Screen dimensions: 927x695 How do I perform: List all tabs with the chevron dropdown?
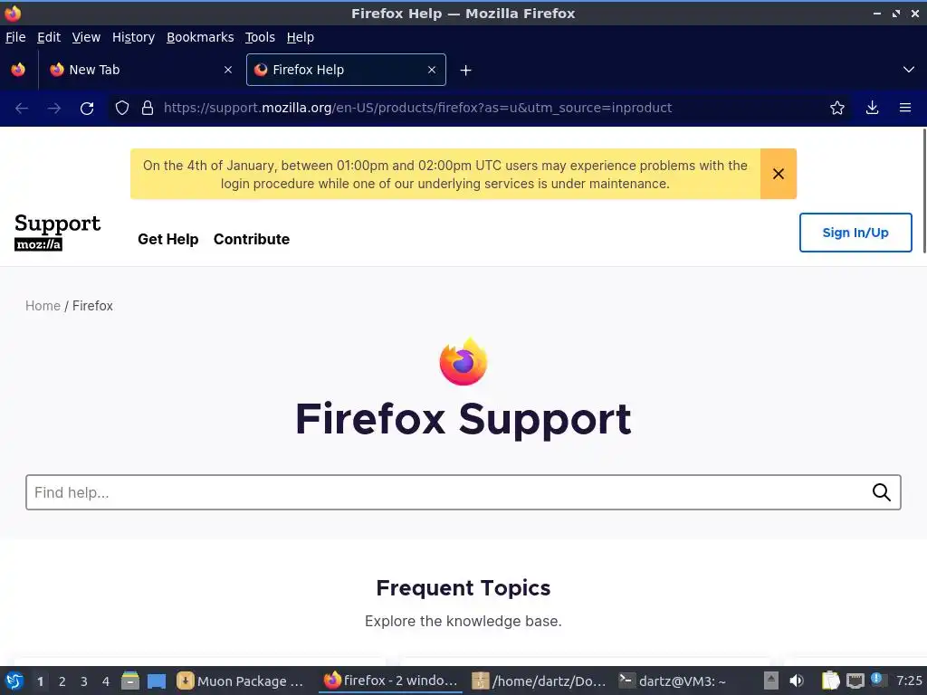pyautogui.click(x=909, y=70)
